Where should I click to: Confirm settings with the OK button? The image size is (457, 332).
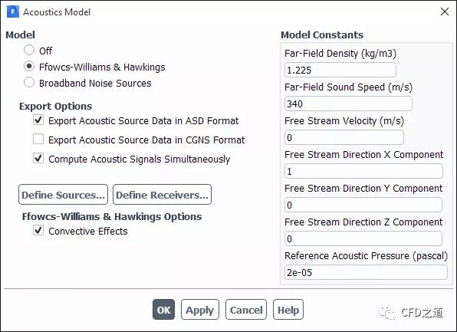pos(163,310)
